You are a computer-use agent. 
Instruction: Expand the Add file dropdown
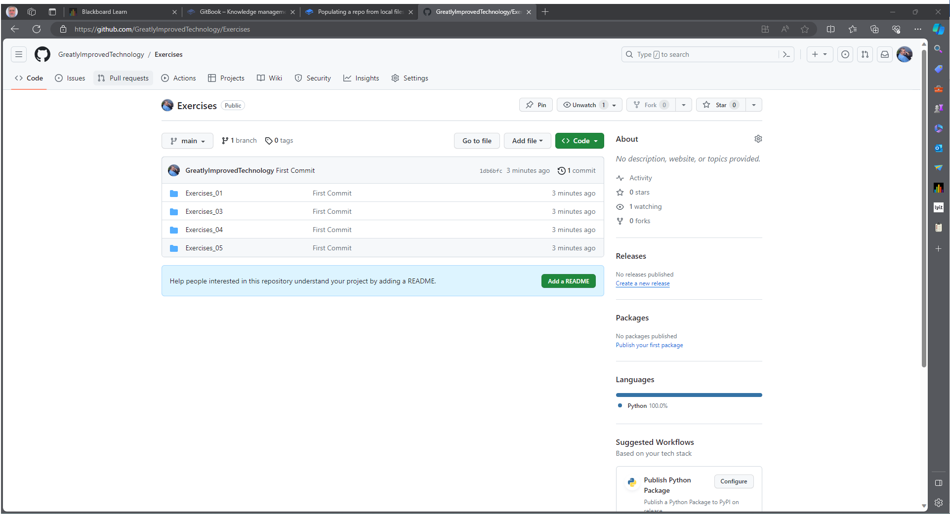(x=527, y=141)
